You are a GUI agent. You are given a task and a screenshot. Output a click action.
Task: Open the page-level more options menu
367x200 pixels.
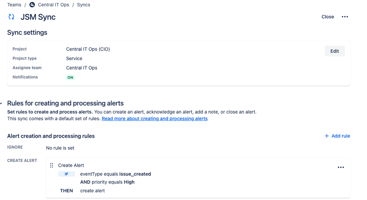pyautogui.click(x=345, y=17)
